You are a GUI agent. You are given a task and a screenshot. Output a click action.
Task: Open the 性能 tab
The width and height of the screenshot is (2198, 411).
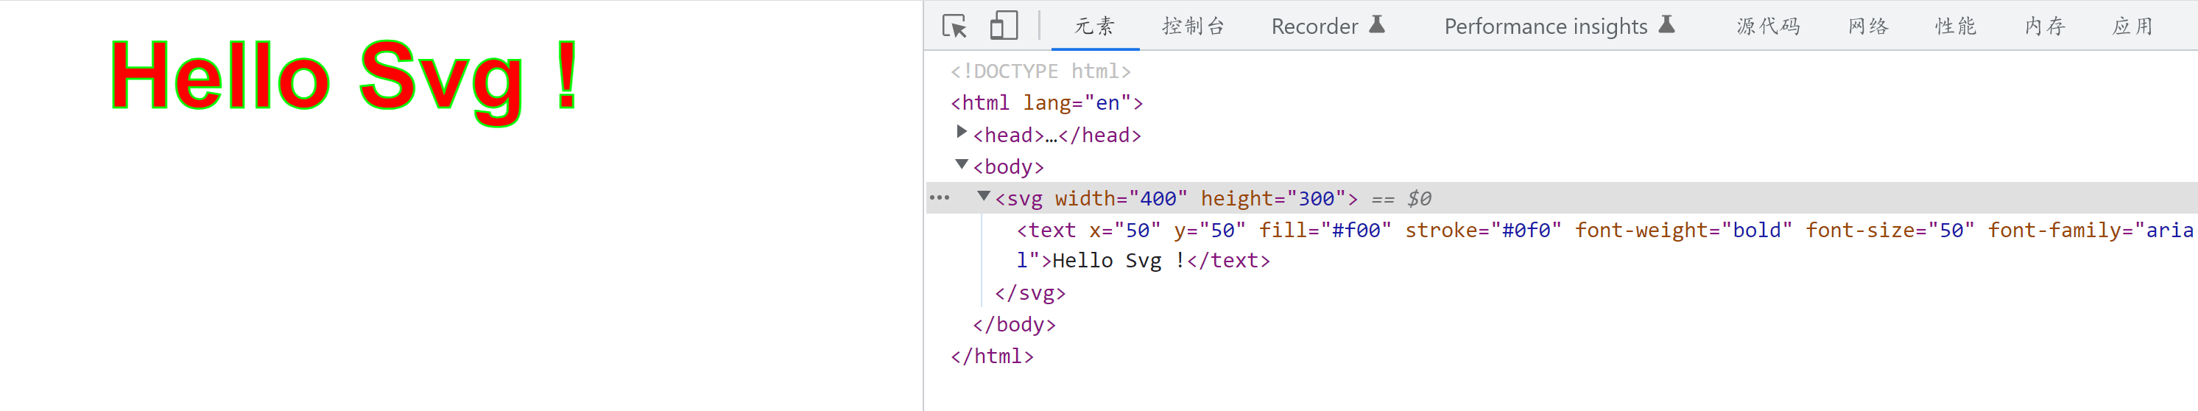click(1956, 27)
